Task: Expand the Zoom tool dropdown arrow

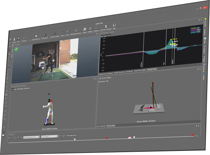Action: pos(21,39)
